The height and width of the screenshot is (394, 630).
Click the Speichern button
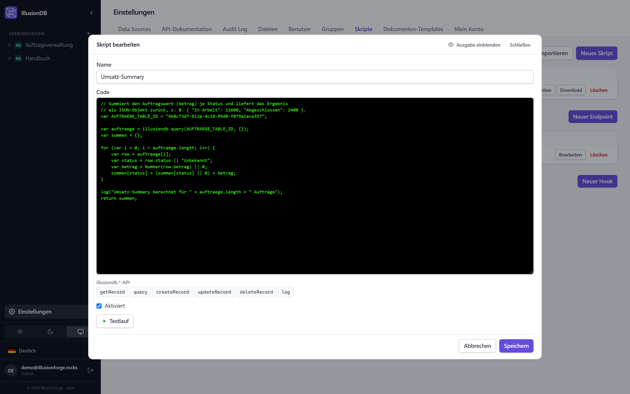click(x=516, y=346)
